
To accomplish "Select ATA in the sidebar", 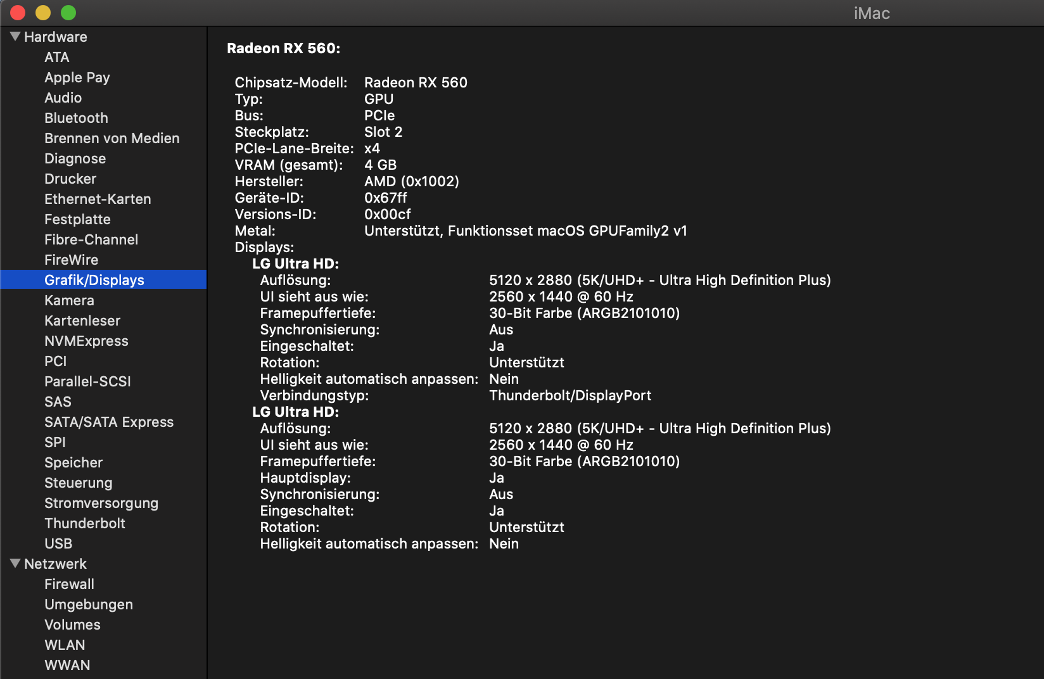I will click(57, 57).
